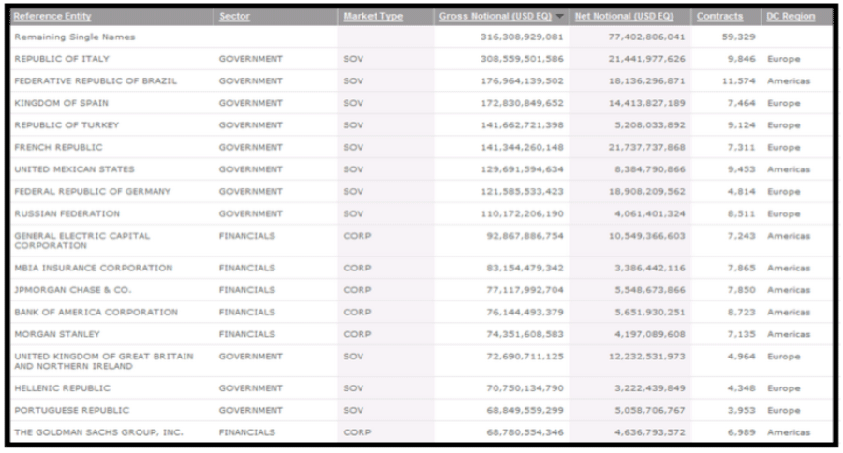
Task: Select REPUBLIC OF TURKEY entity
Action: click(x=67, y=125)
